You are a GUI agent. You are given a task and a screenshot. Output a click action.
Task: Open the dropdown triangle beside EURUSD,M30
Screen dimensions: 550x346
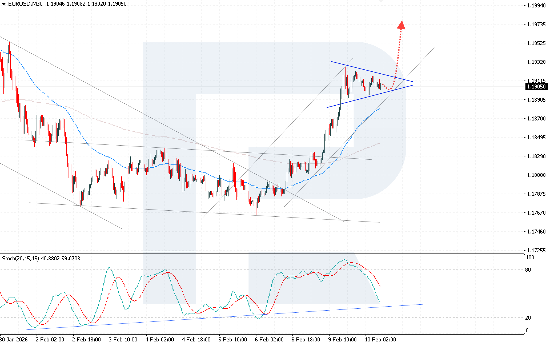[x=4, y=4]
